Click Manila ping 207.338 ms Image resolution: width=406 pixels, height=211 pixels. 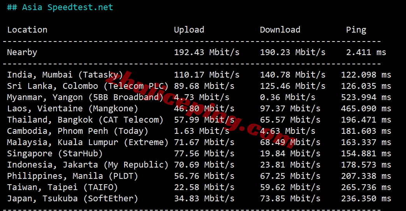pyautogui.click(x=366, y=176)
